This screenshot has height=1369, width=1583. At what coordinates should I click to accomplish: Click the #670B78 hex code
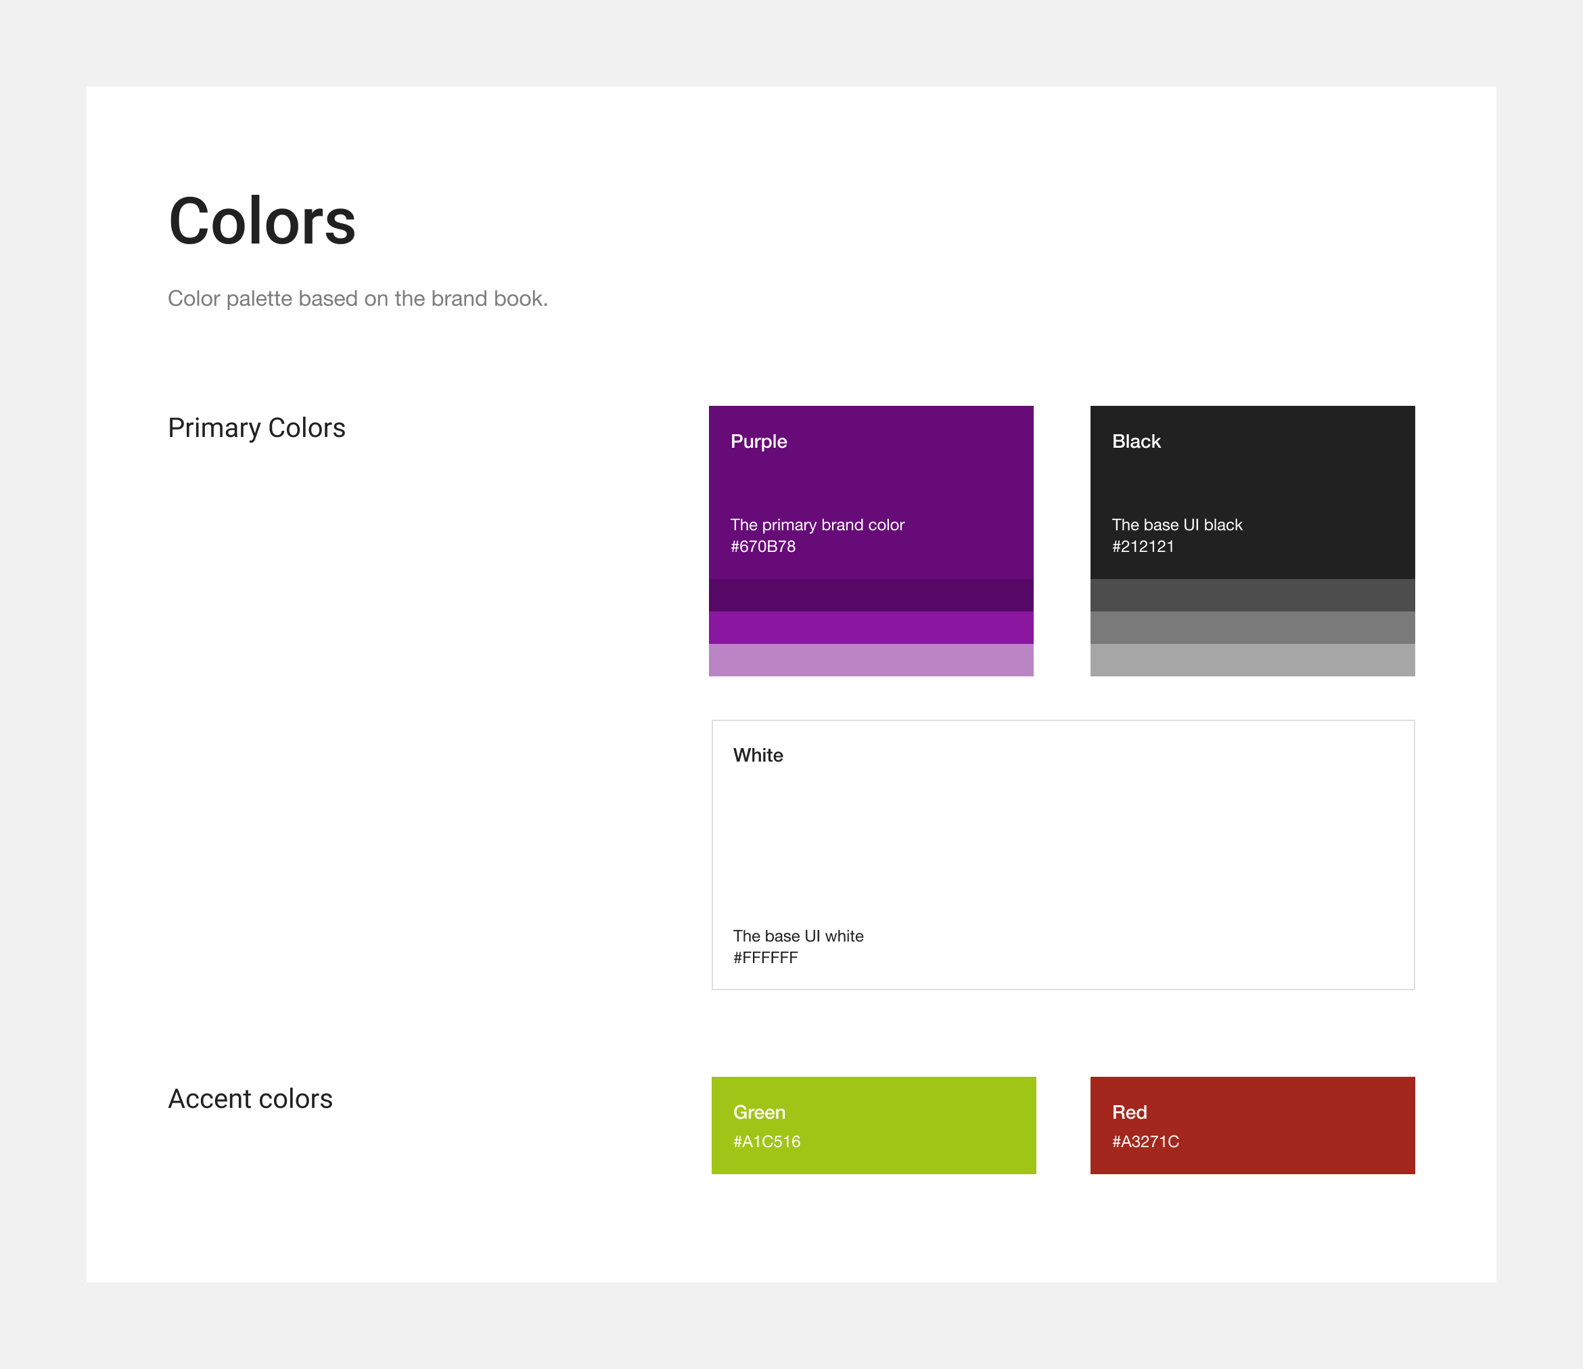(x=762, y=547)
